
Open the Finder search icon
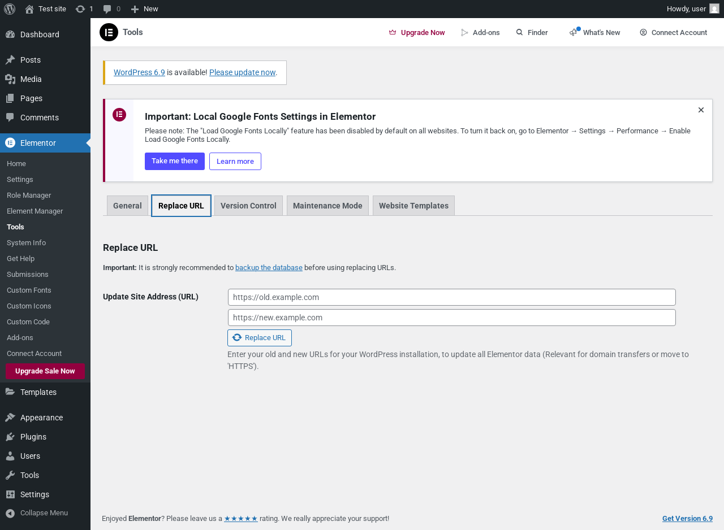[519, 32]
